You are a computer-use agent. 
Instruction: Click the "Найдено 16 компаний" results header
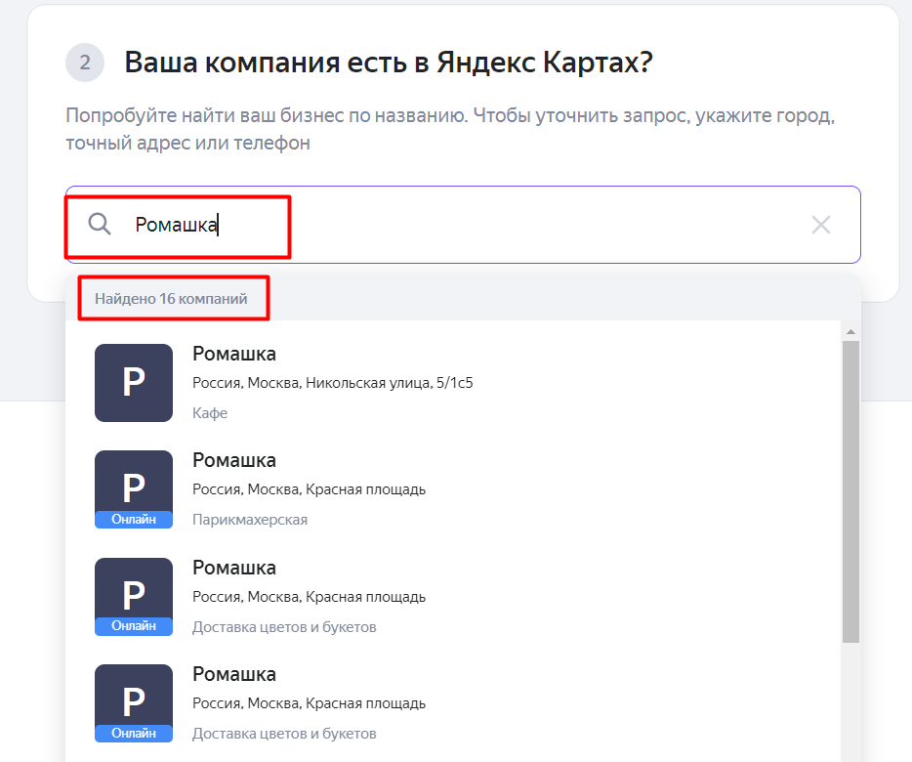point(171,299)
